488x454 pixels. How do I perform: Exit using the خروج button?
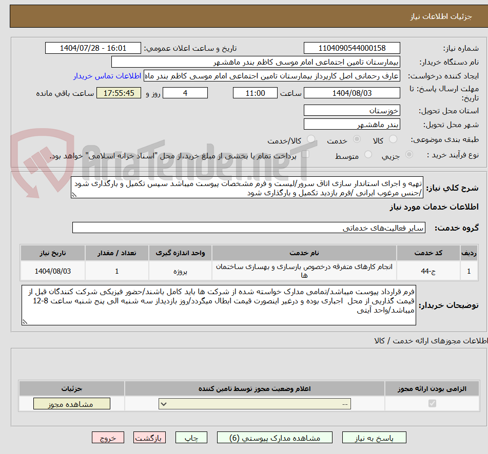point(108,437)
